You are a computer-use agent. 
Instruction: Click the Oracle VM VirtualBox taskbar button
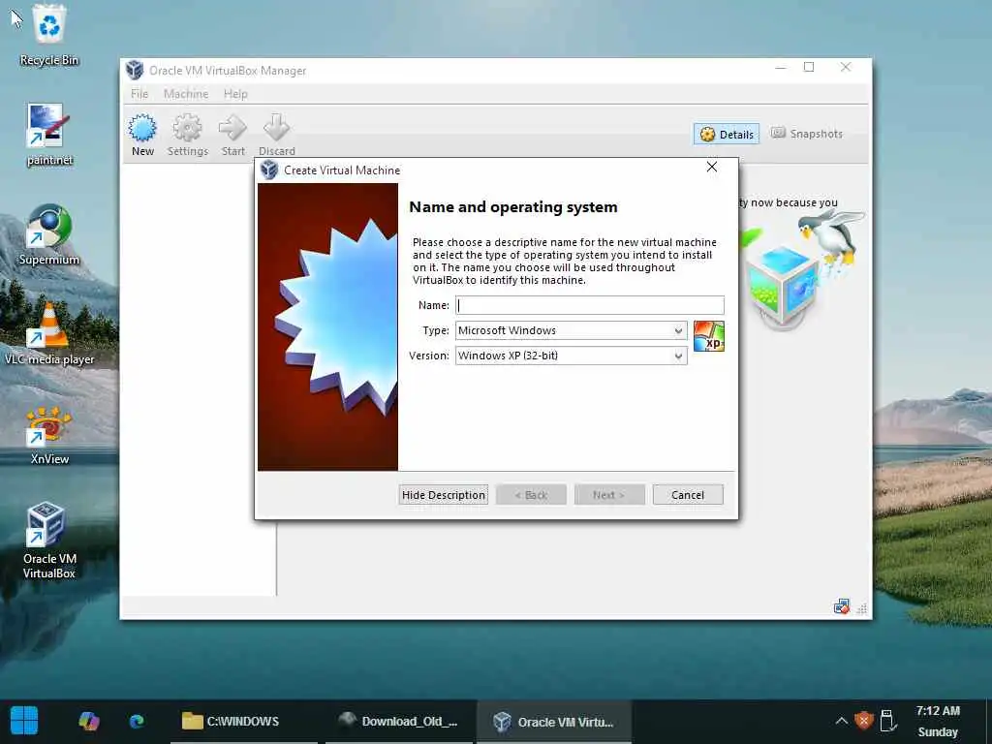point(553,721)
